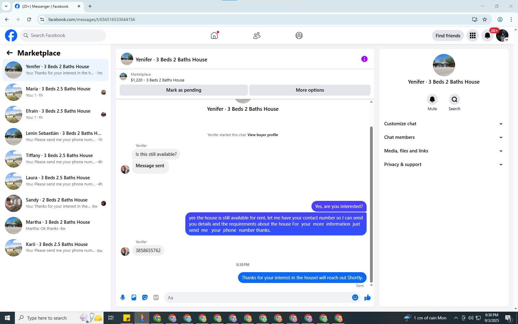The image size is (518, 324).
Task: Open Chrome profile icon
Action: pyautogui.click(x=500, y=19)
